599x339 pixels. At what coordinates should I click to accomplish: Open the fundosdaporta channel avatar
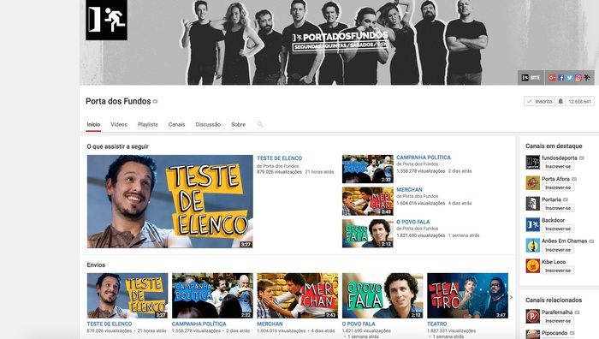(532, 162)
